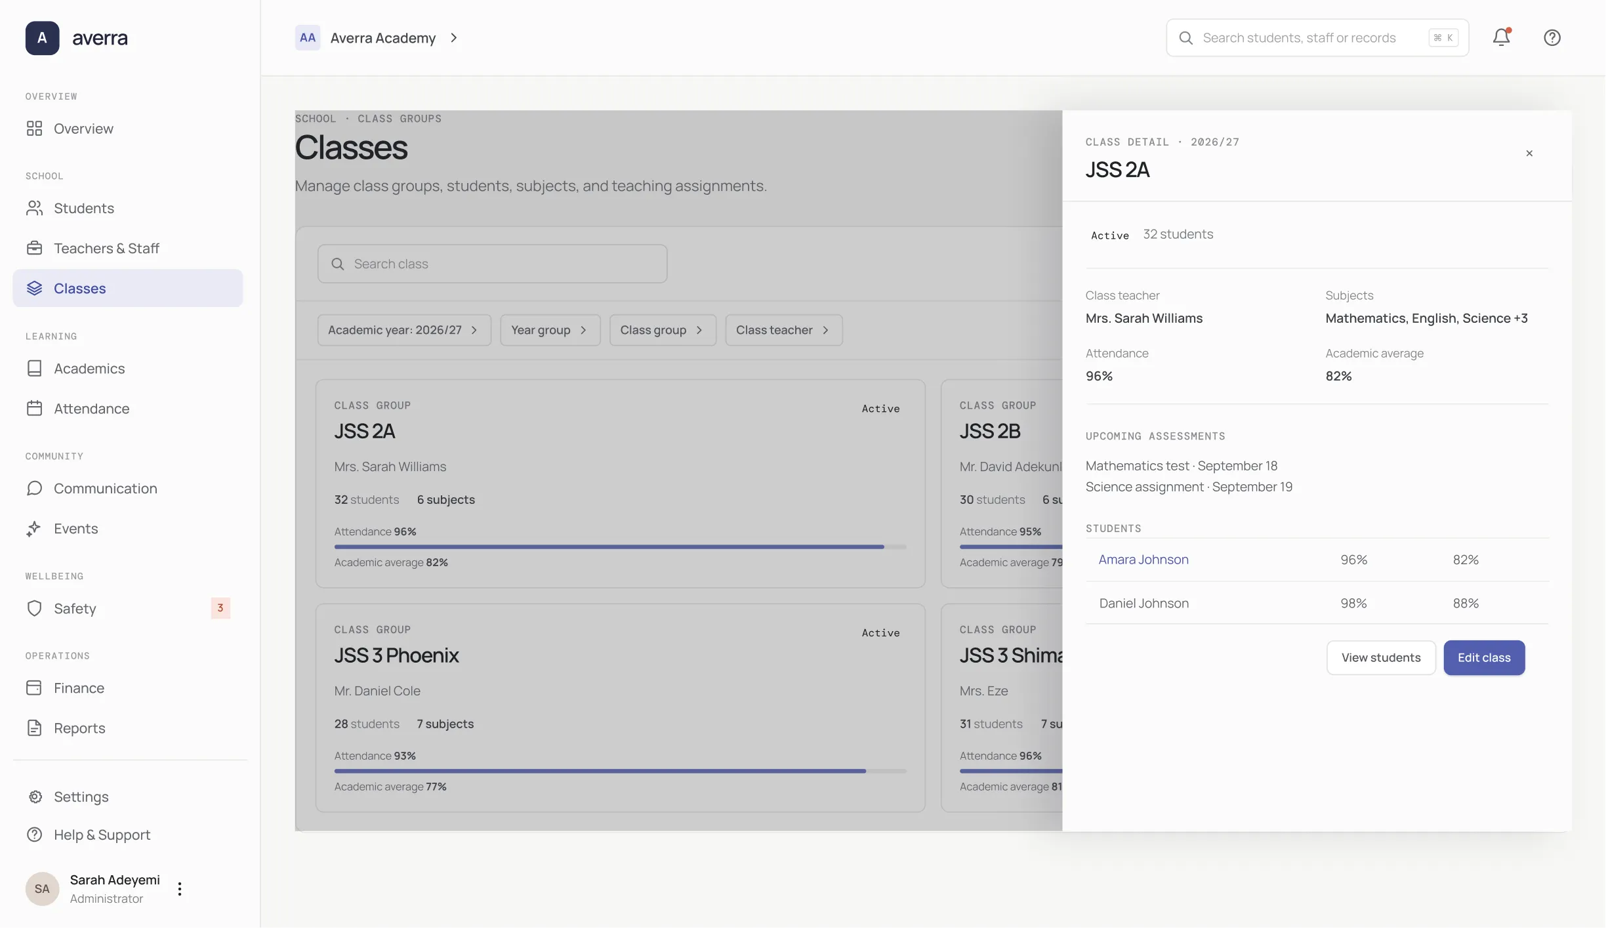The width and height of the screenshot is (1606, 929).
Task: Click JSS 2A attendance progress bar
Action: [x=620, y=547]
